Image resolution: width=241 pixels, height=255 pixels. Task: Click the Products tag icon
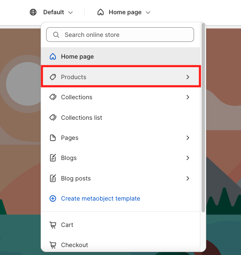click(x=53, y=77)
